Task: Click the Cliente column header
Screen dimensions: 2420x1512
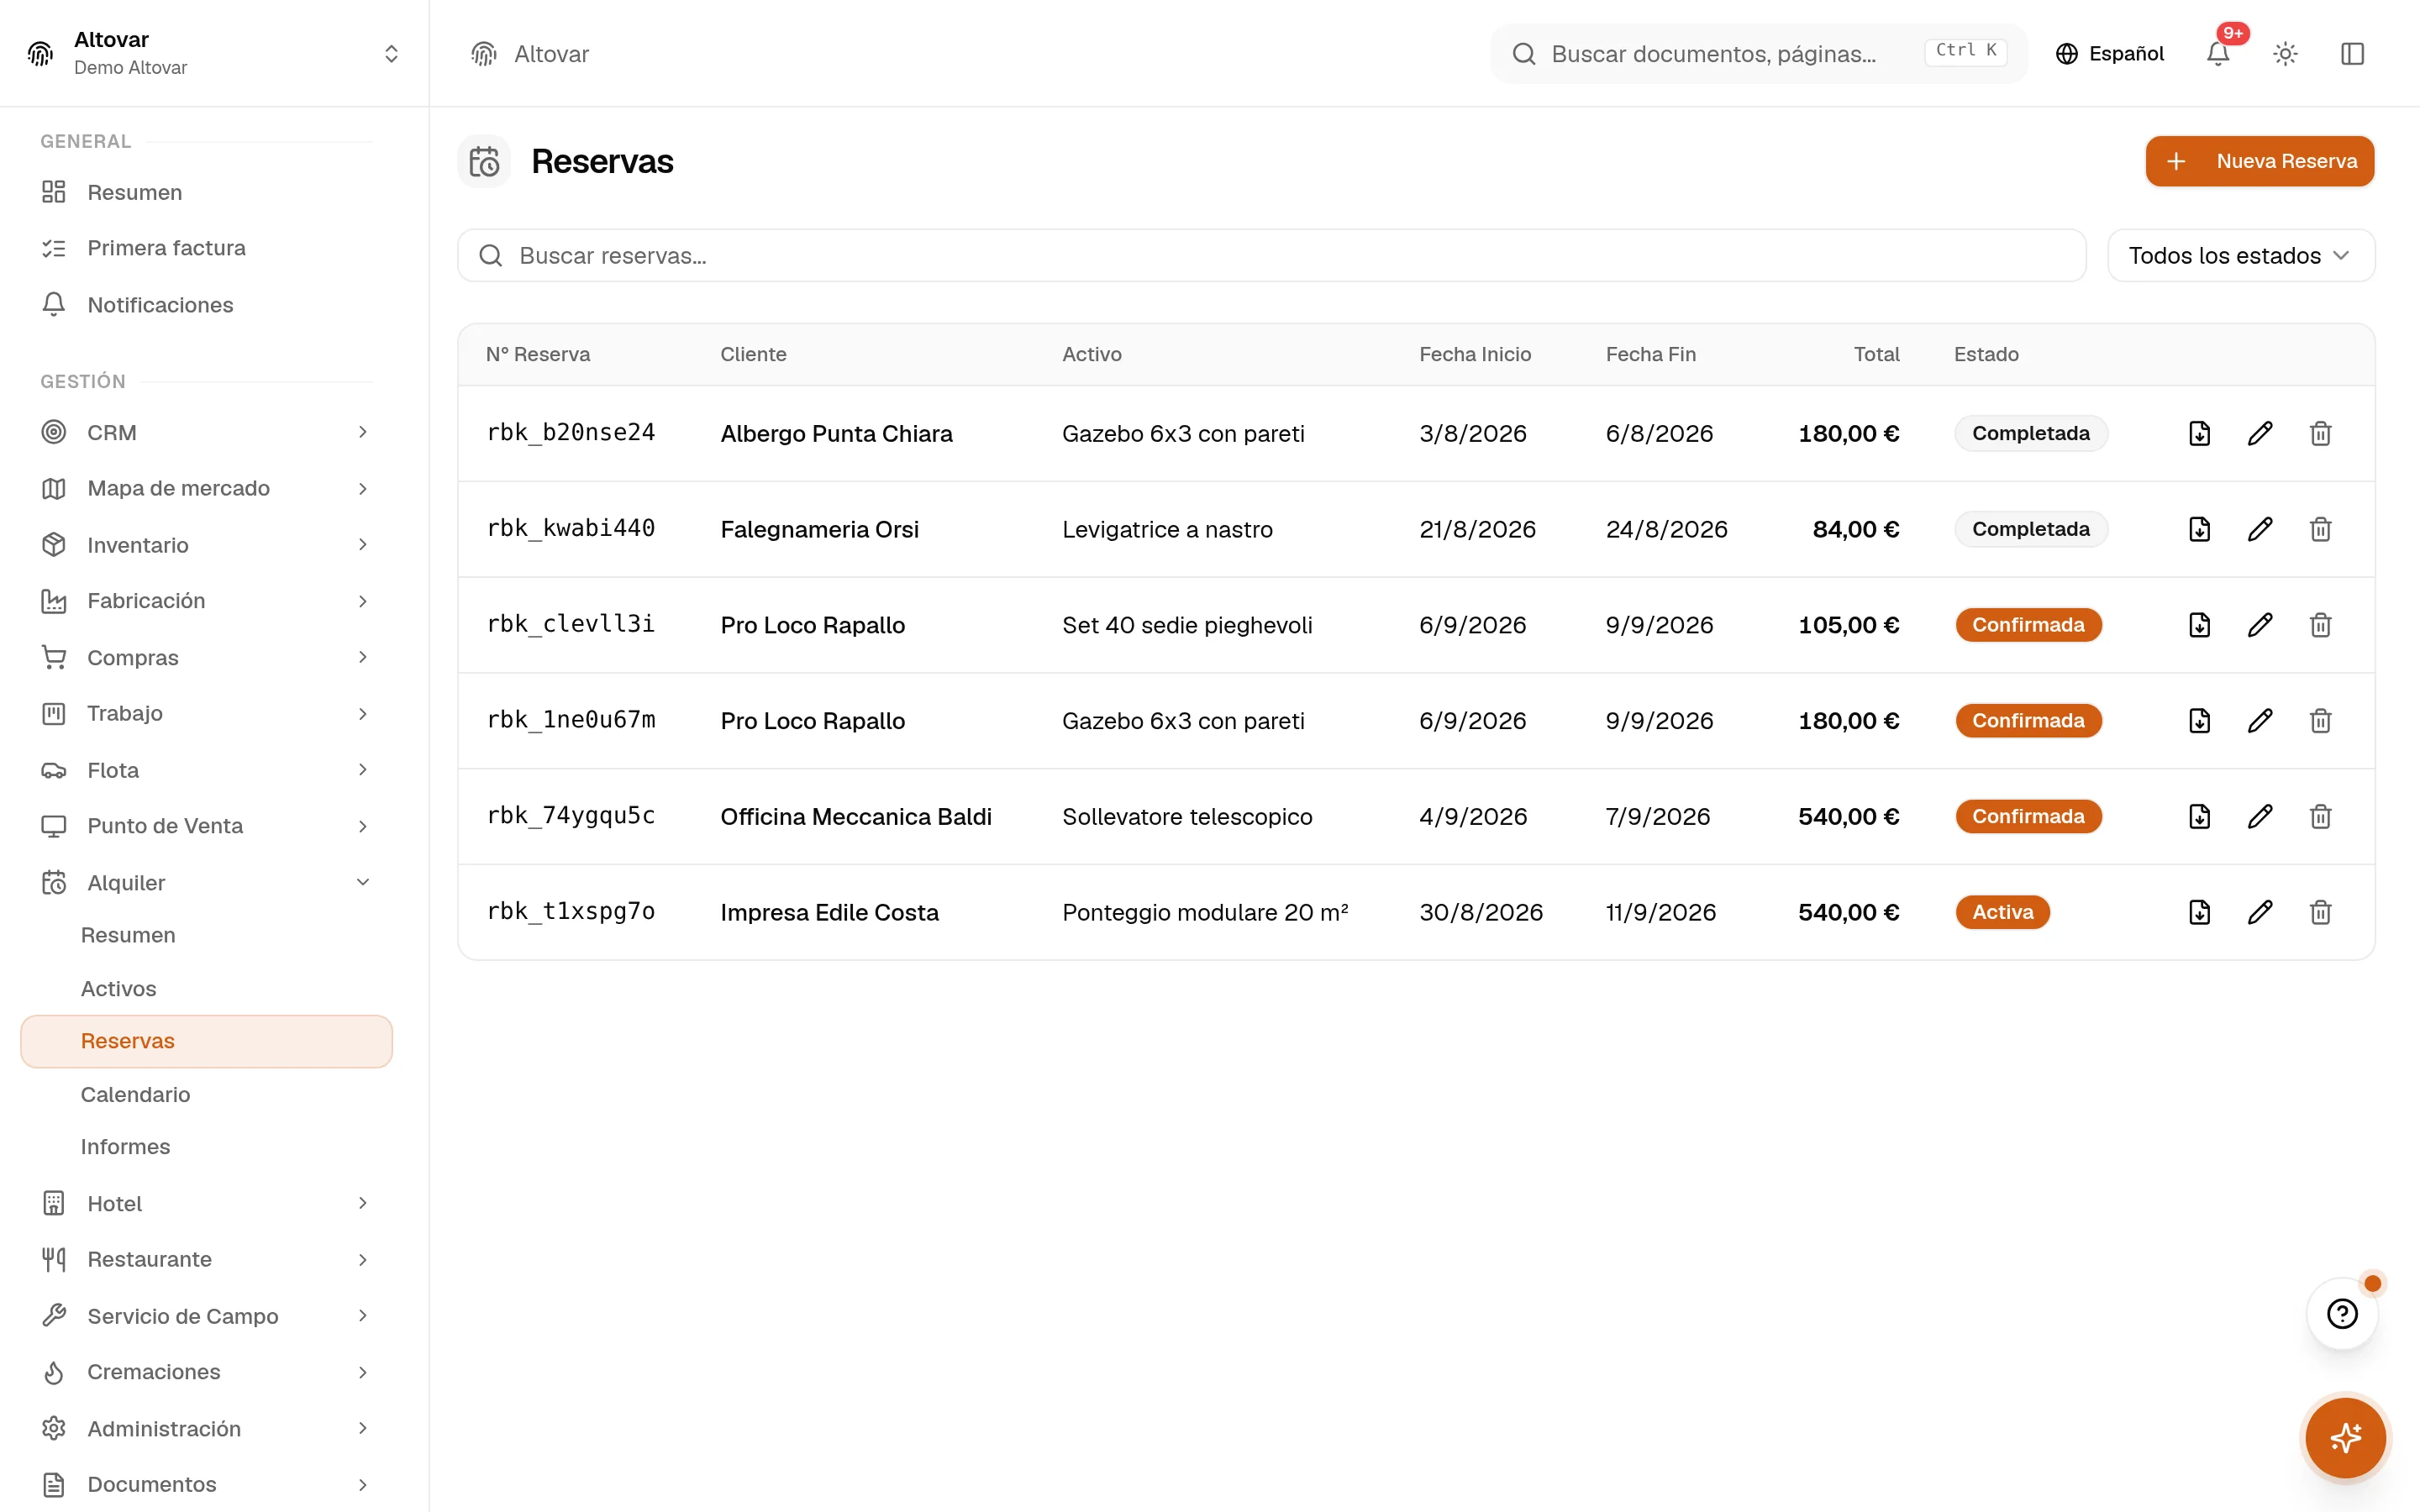Action: (753, 354)
